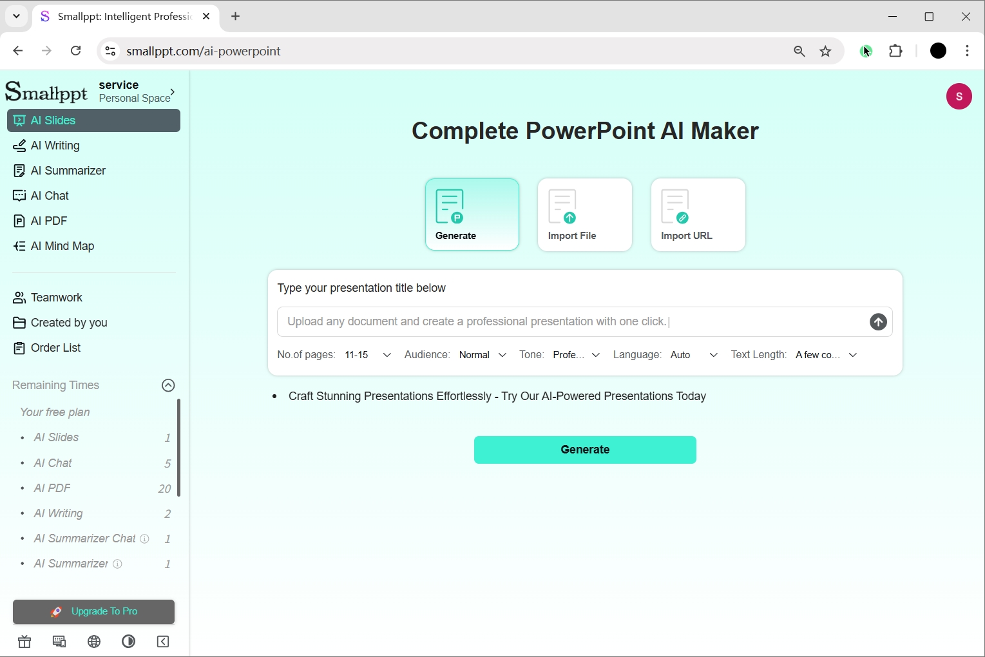Close the Smallppt browser tab
The width and height of the screenshot is (985, 657).
click(206, 16)
